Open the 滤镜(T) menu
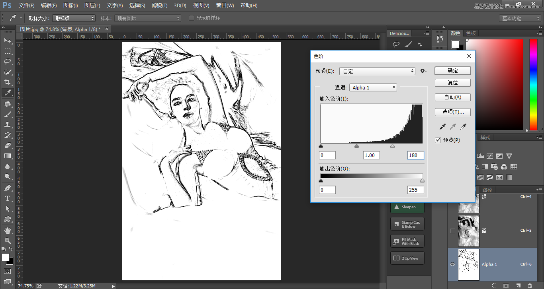 tap(160, 6)
